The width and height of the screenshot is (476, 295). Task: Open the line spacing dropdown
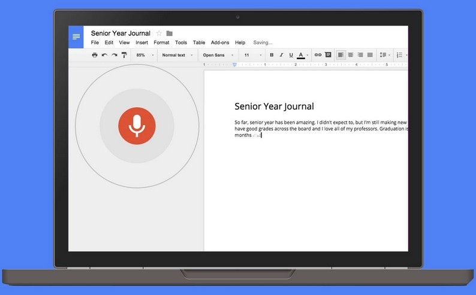click(x=385, y=55)
